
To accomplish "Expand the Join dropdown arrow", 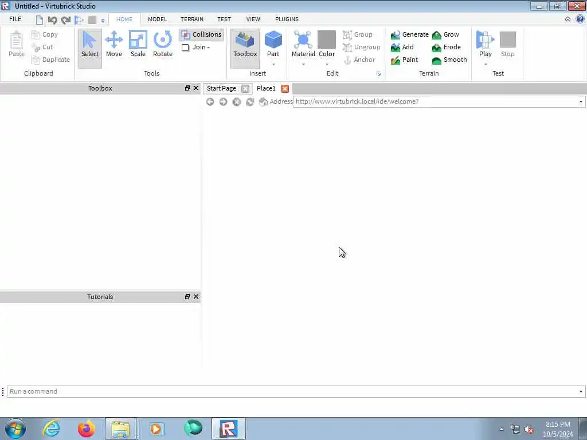I will [x=209, y=48].
